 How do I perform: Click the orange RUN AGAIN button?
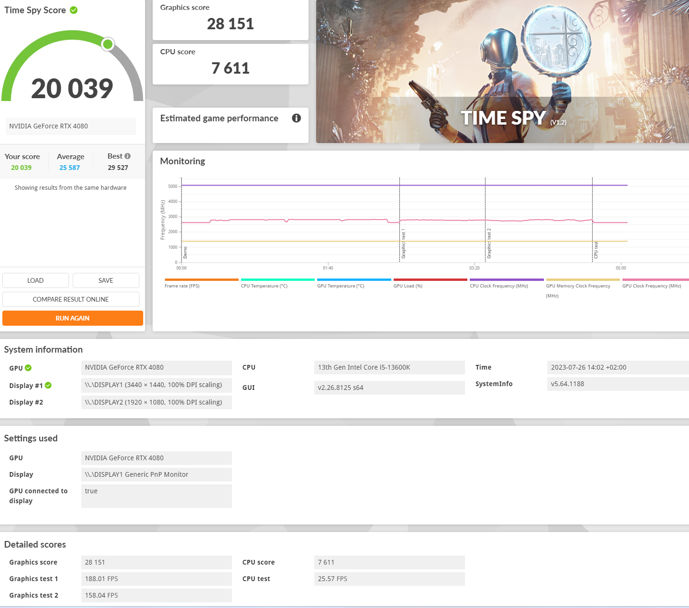tap(73, 318)
